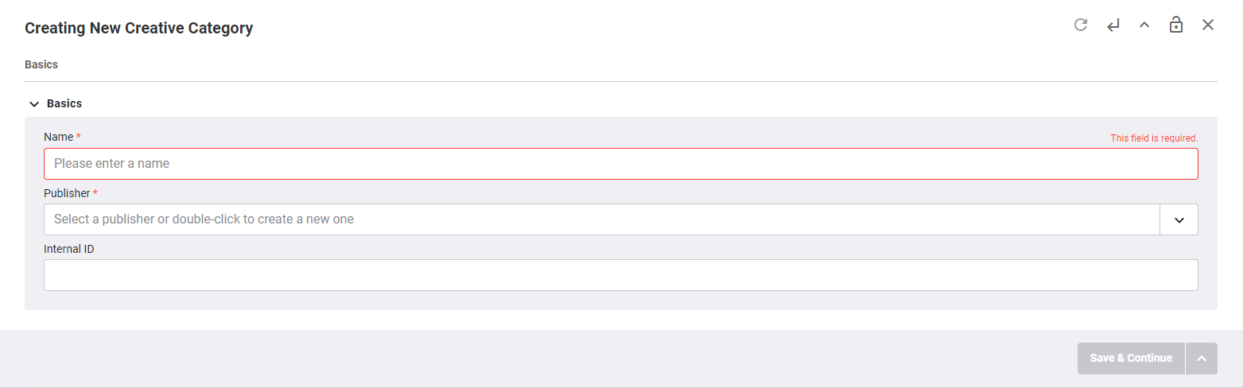Click the bold Basics section heading
The height and width of the screenshot is (388, 1243).
point(64,103)
